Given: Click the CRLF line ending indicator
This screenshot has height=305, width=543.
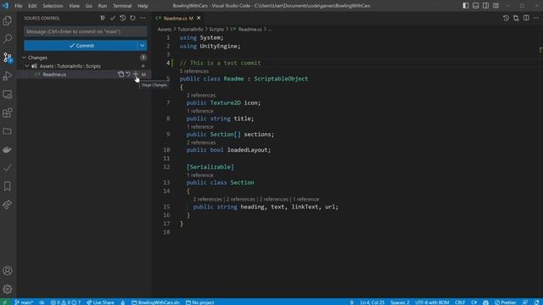Looking at the screenshot, I should 460,302.
